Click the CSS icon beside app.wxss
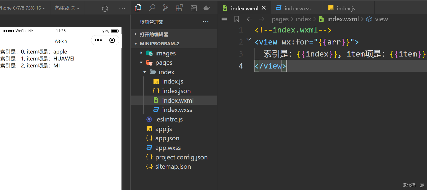This screenshot has width=427, height=190. coord(149,148)
